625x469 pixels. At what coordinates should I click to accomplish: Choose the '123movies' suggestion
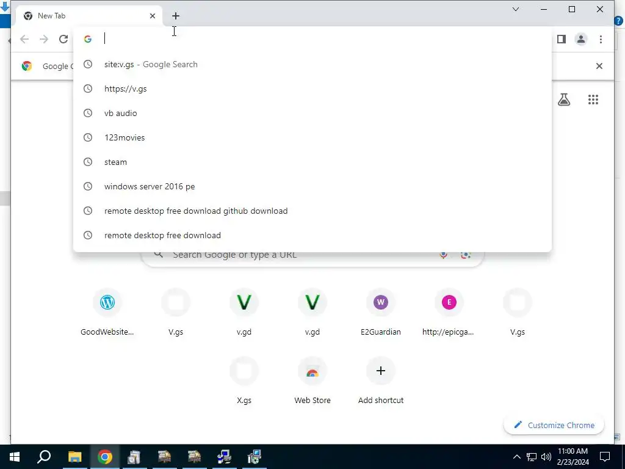(x=312, y=137)
